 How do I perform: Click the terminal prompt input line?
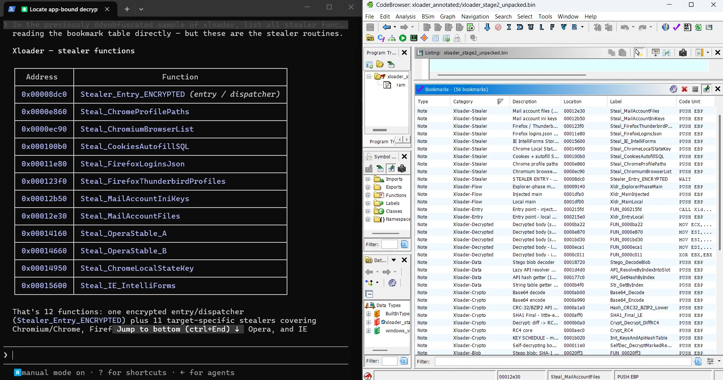(176, 355)
